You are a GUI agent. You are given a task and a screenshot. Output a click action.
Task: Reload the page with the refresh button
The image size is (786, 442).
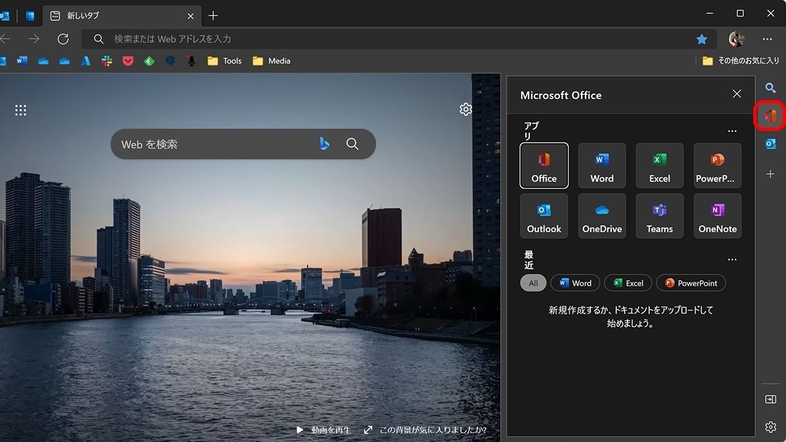63,39
